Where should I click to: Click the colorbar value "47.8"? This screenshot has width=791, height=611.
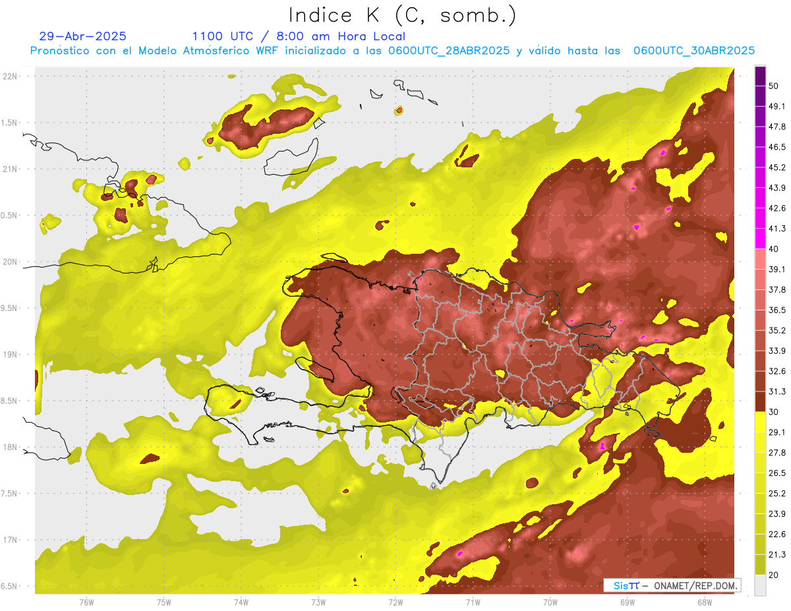(777, 127)
